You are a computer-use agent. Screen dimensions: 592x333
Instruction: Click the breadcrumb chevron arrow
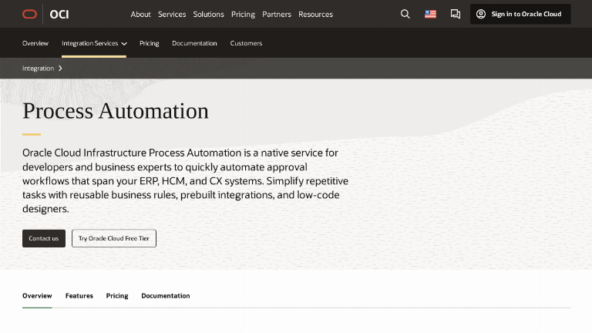60,69
